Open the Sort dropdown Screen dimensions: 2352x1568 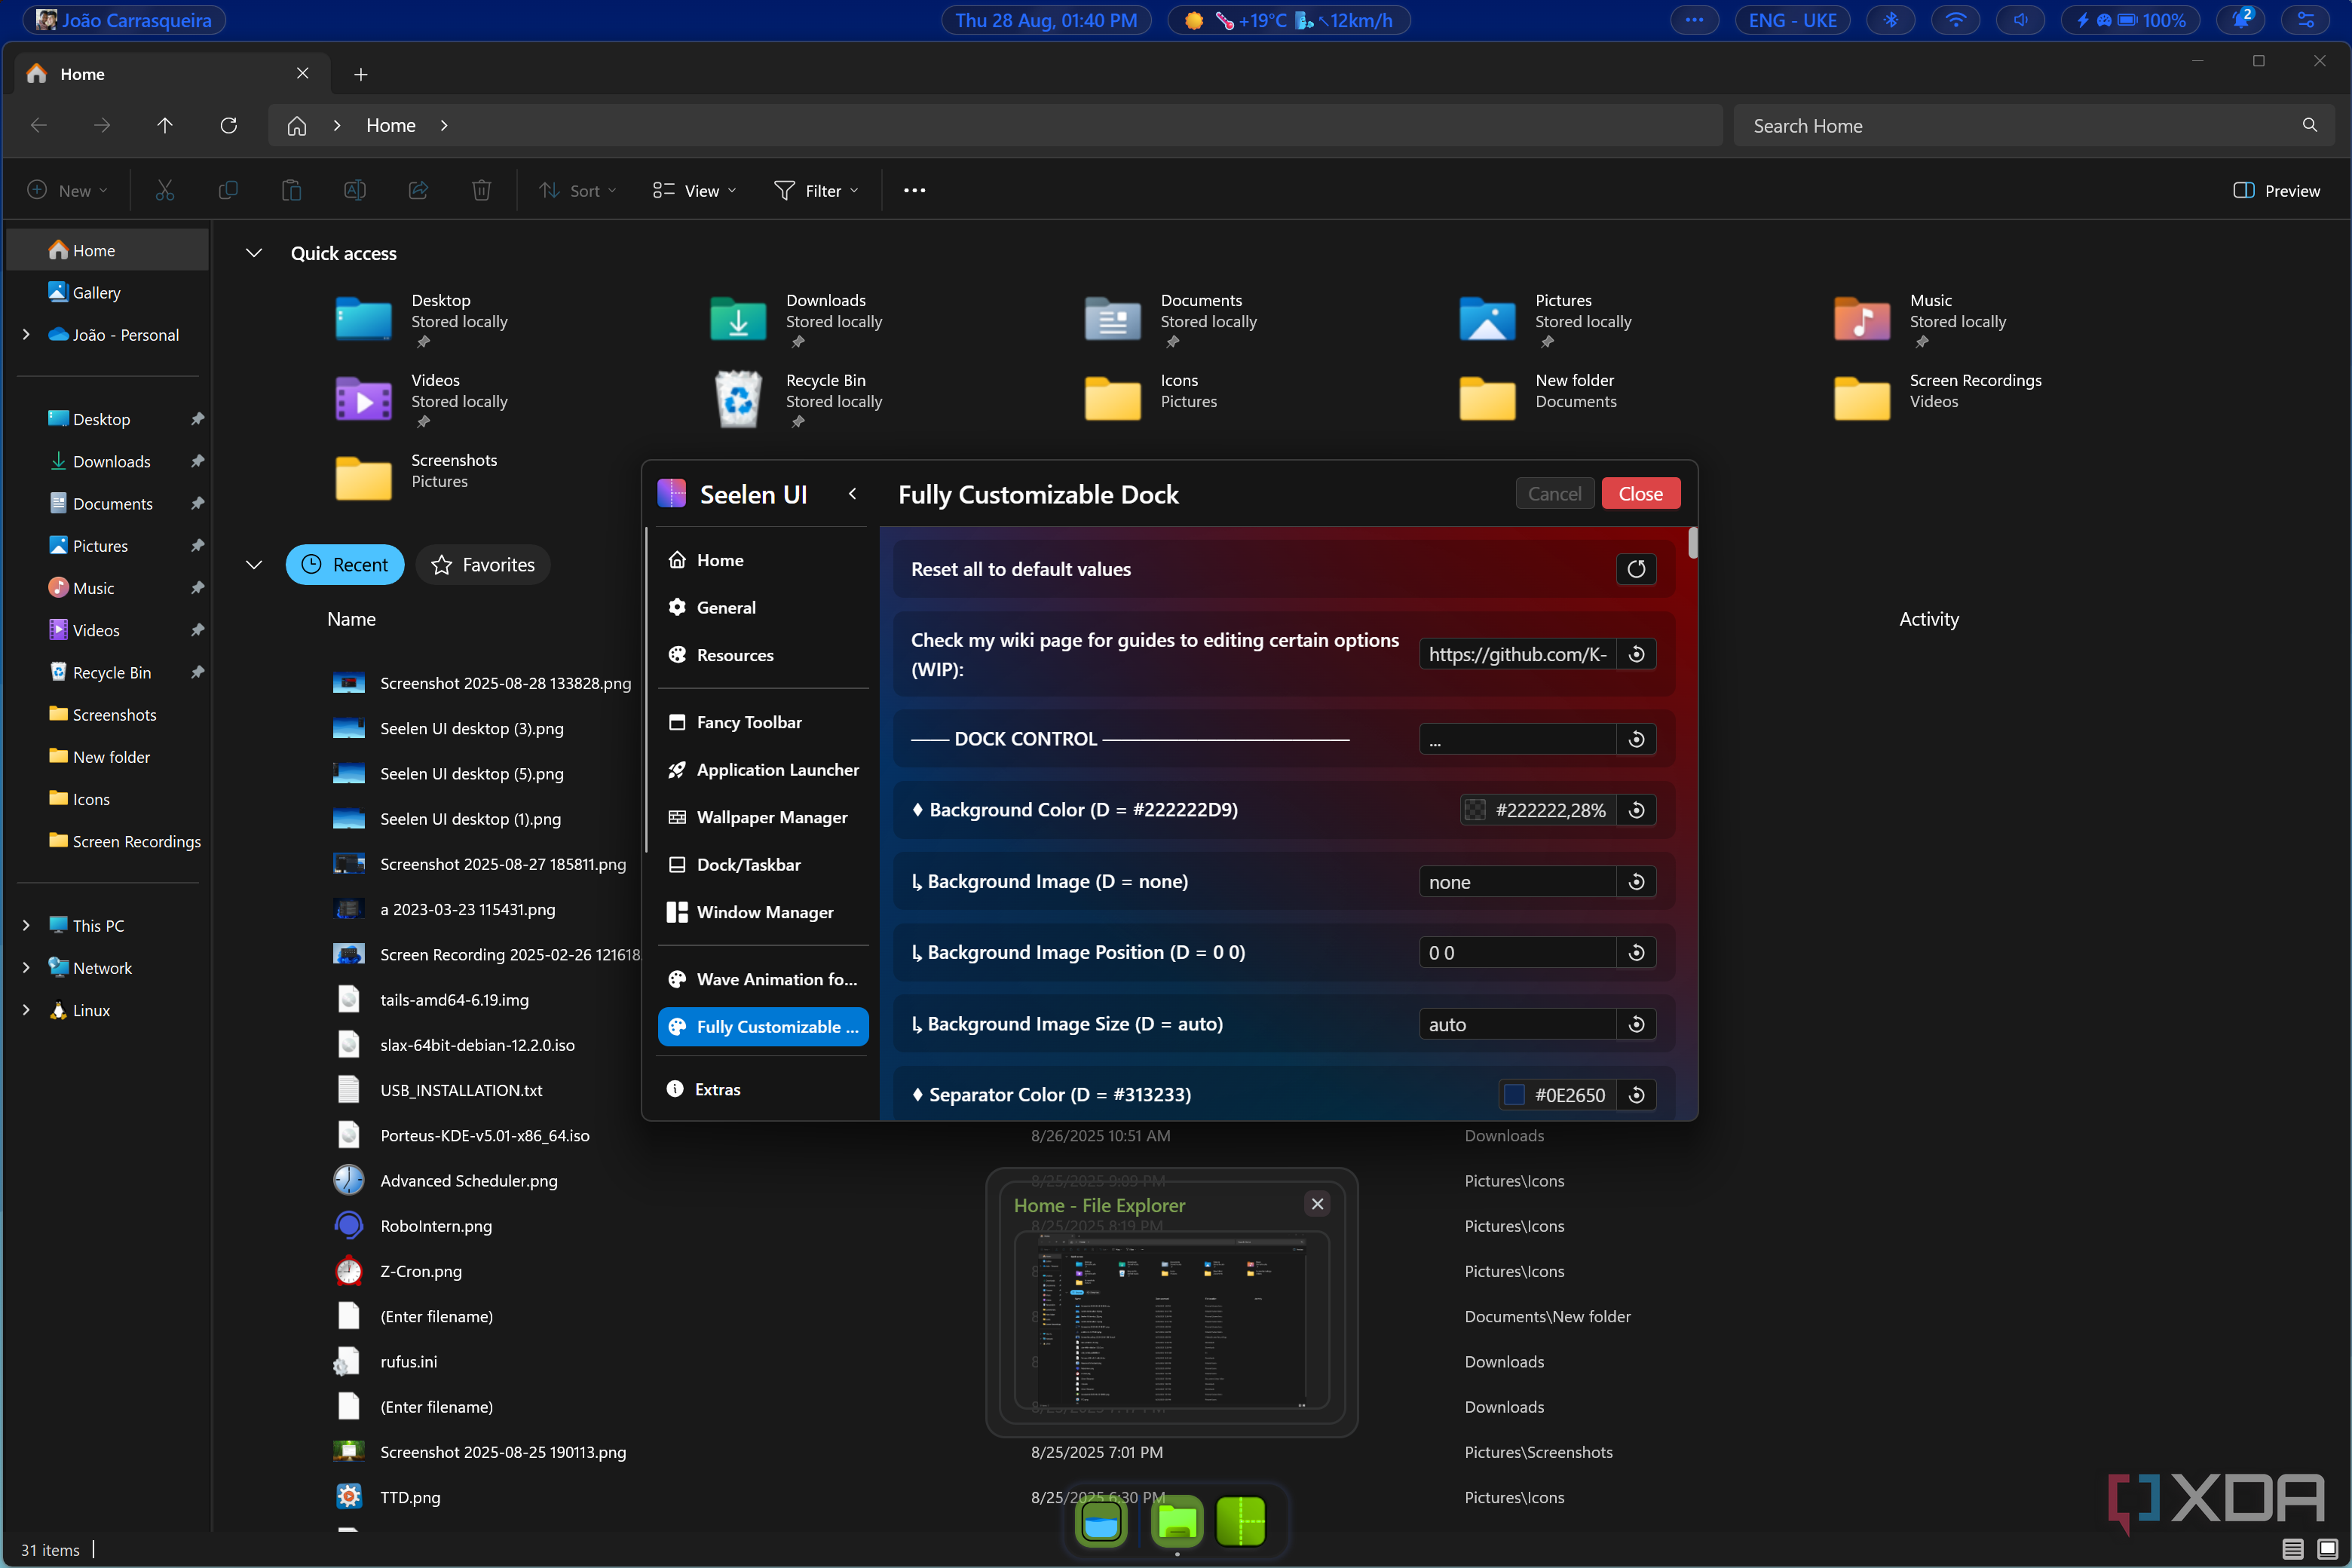click(578, 190)
